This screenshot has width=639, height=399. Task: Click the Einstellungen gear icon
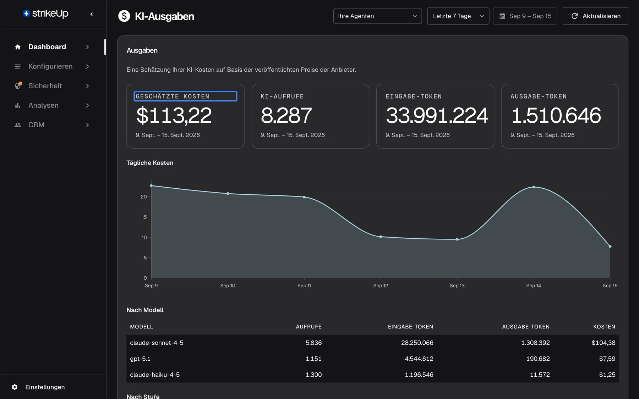coord(15,387)
